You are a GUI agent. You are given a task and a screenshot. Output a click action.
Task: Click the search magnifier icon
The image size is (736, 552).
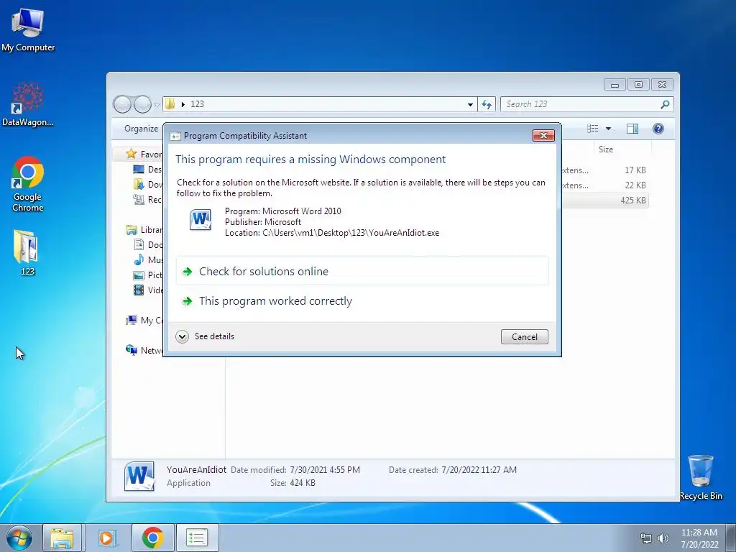coord(665,104)
